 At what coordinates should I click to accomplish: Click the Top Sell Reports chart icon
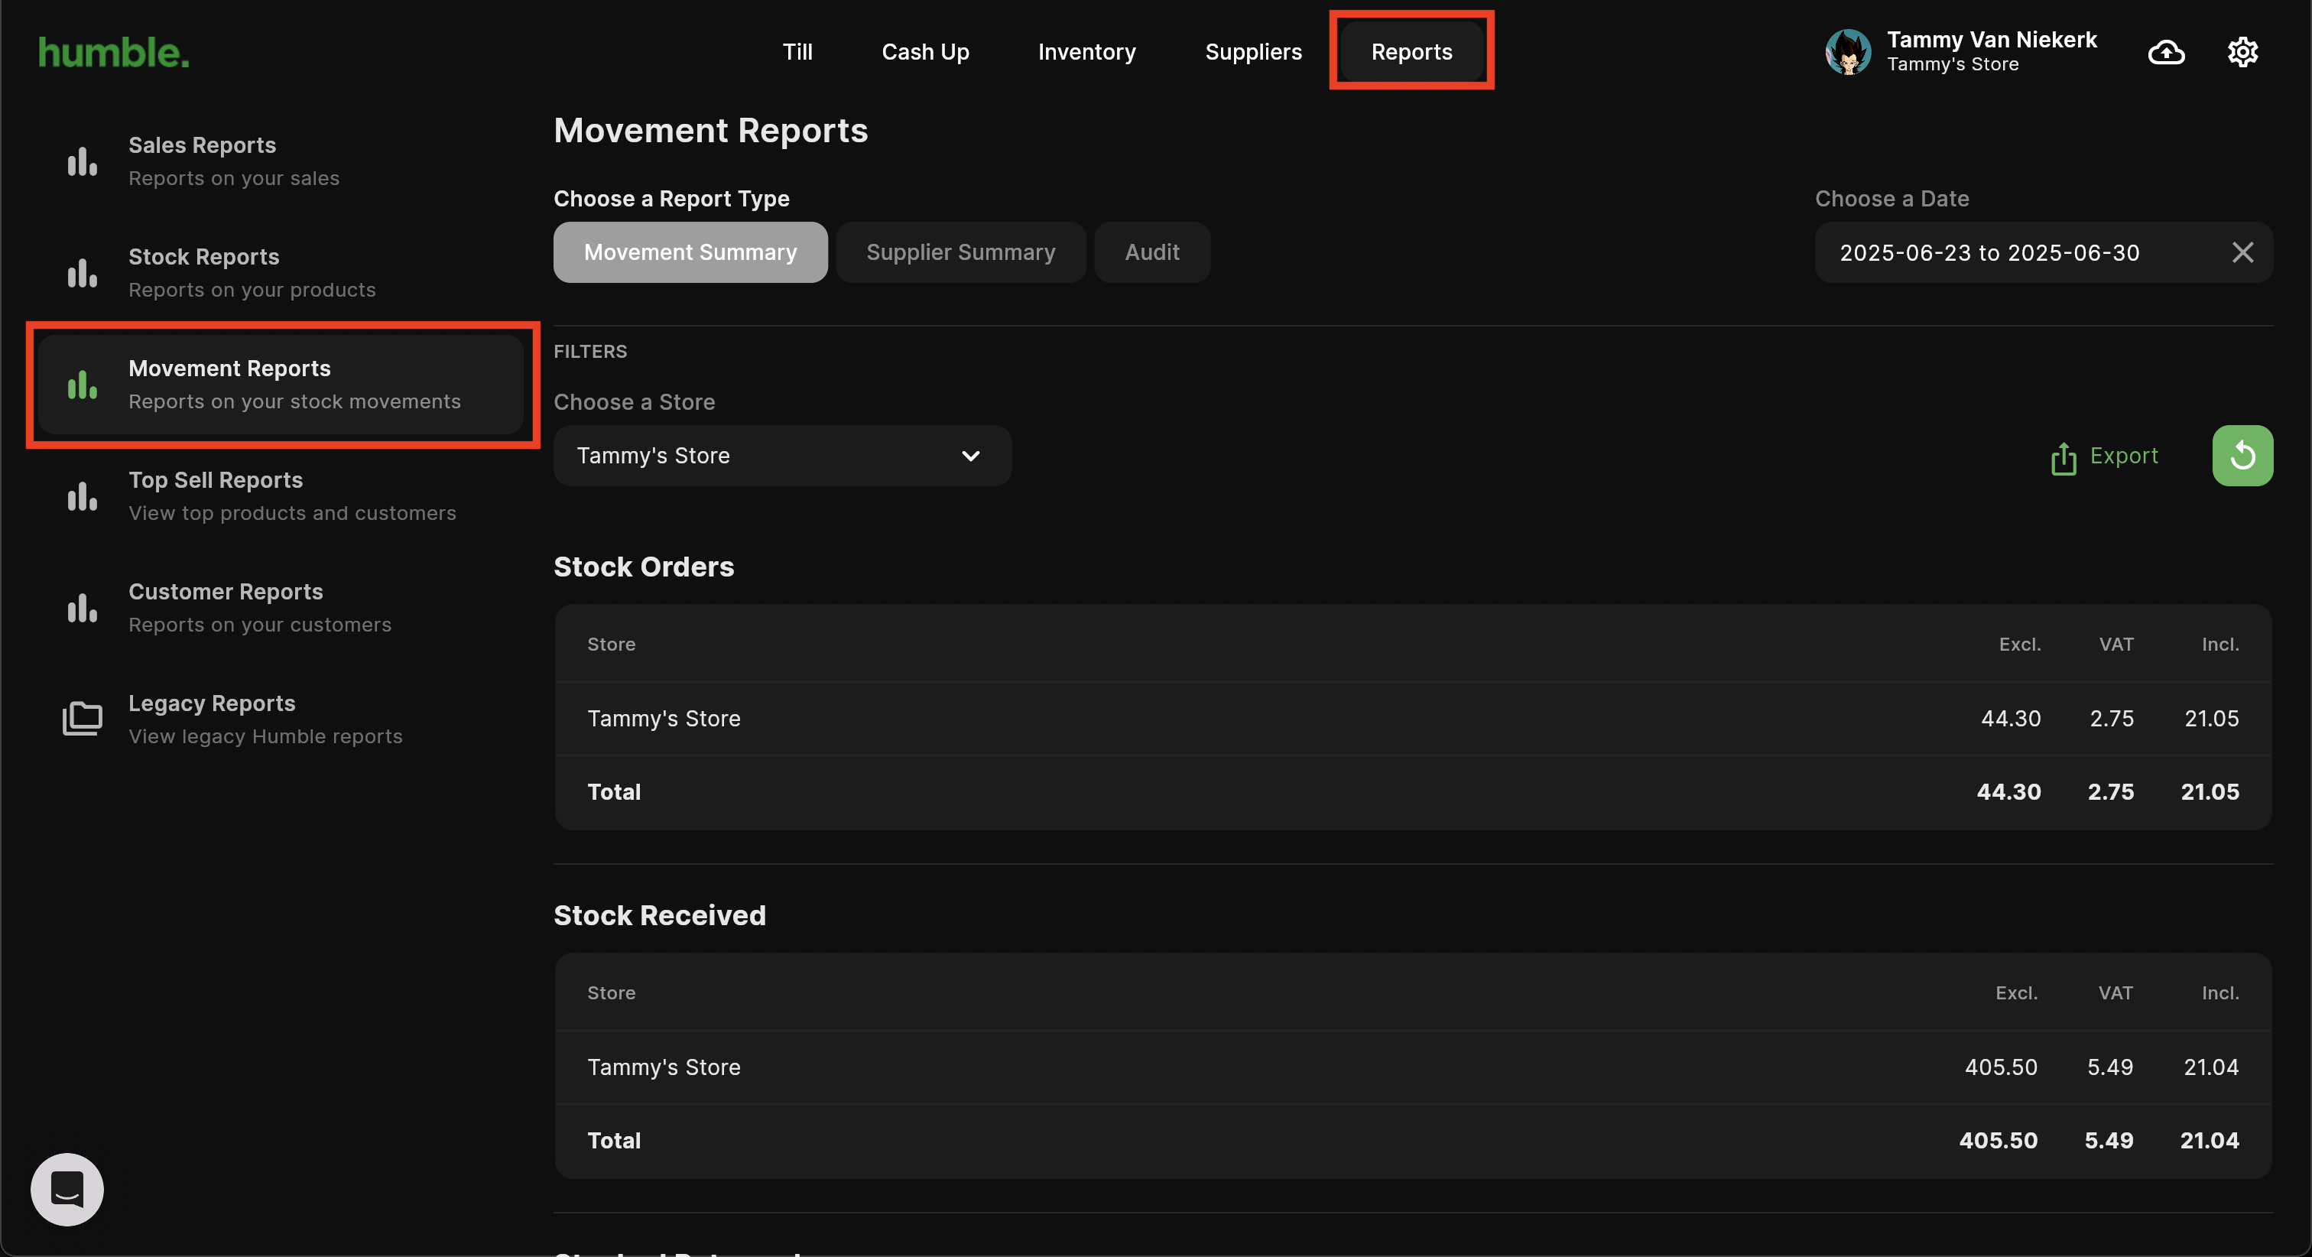83,495
